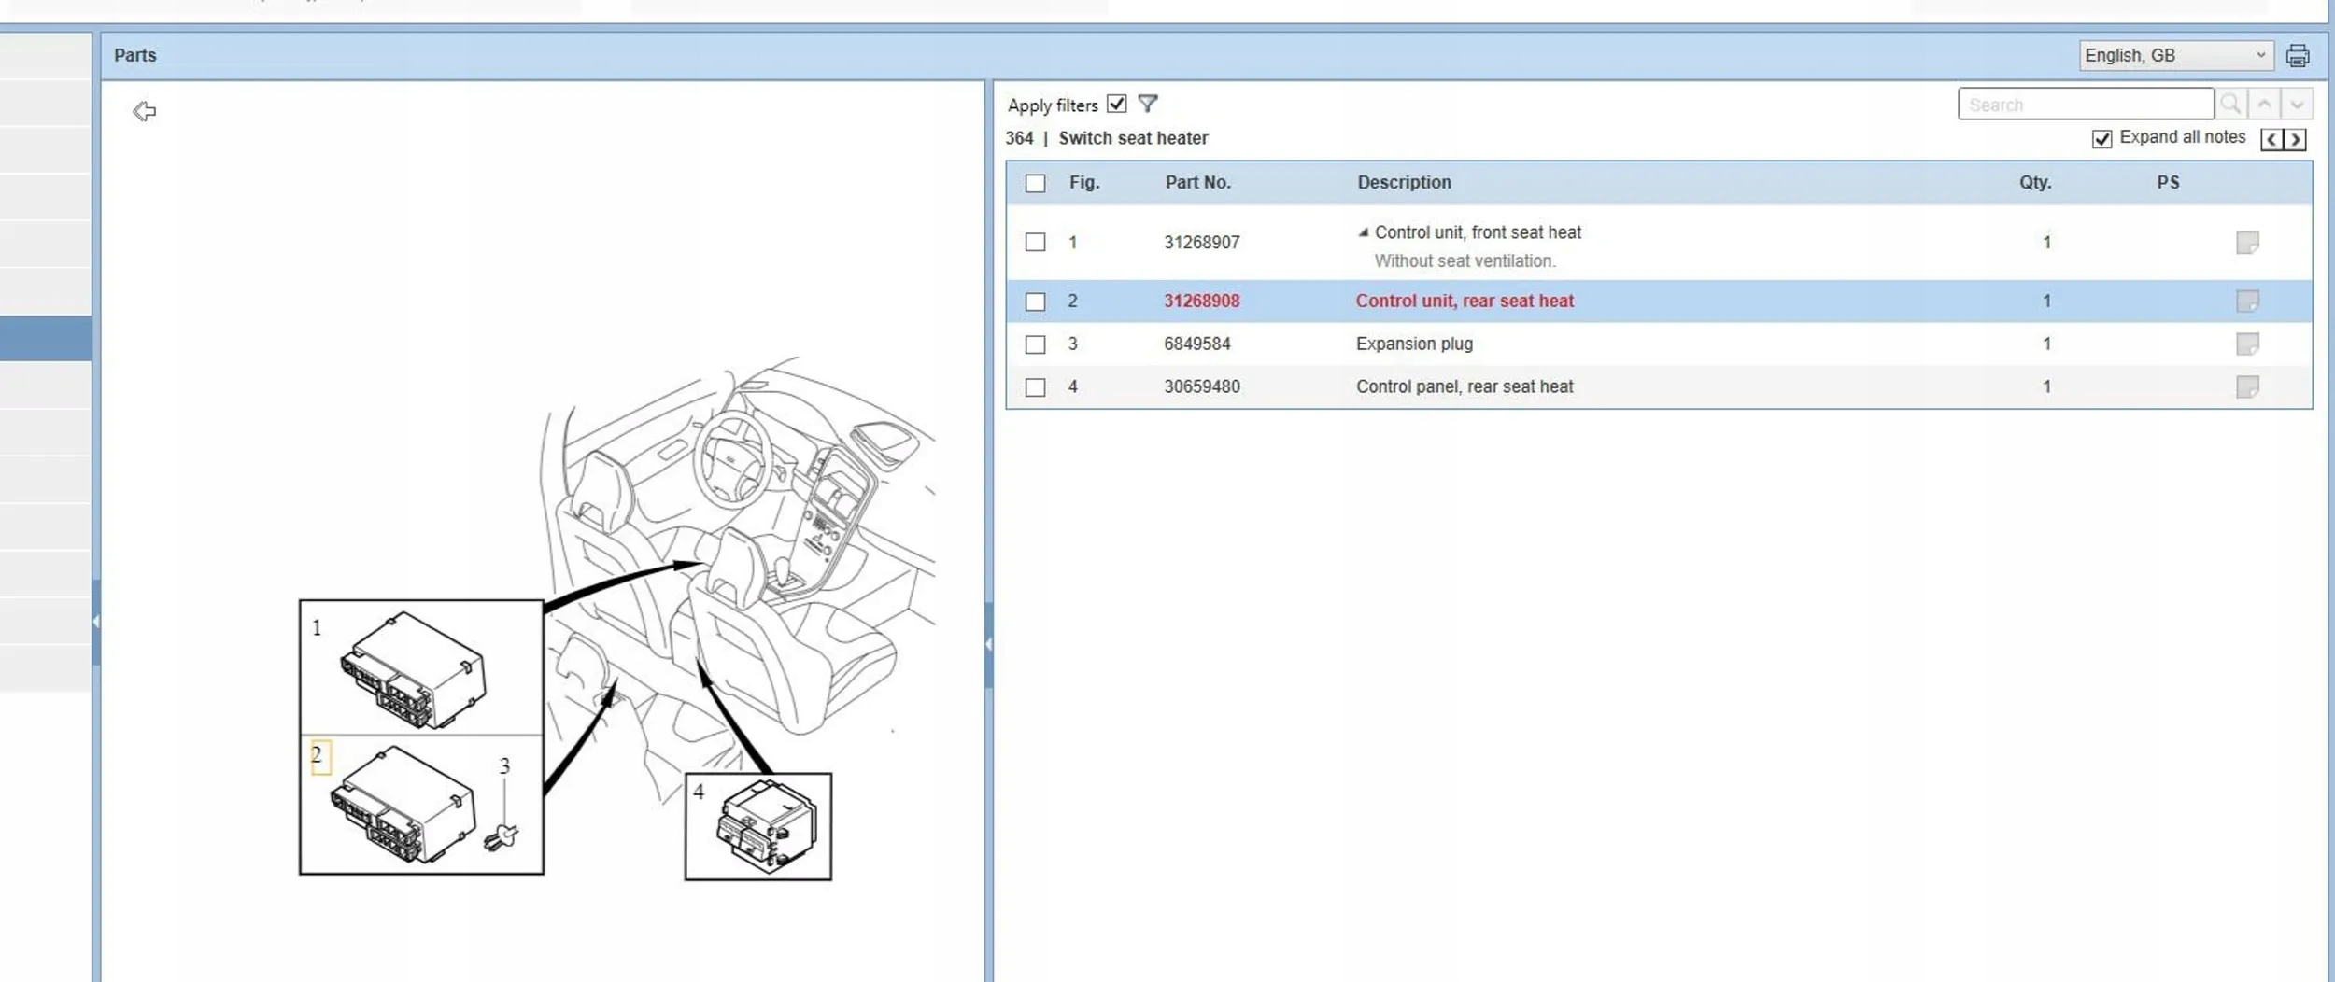Viewport: 2335px width, 982px height.
Task: Jump to previous search result
Action: tap(2264, 104)
